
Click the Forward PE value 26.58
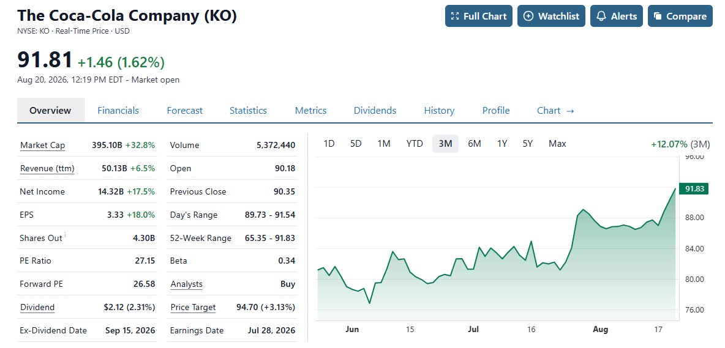click(x=145, y=284)
